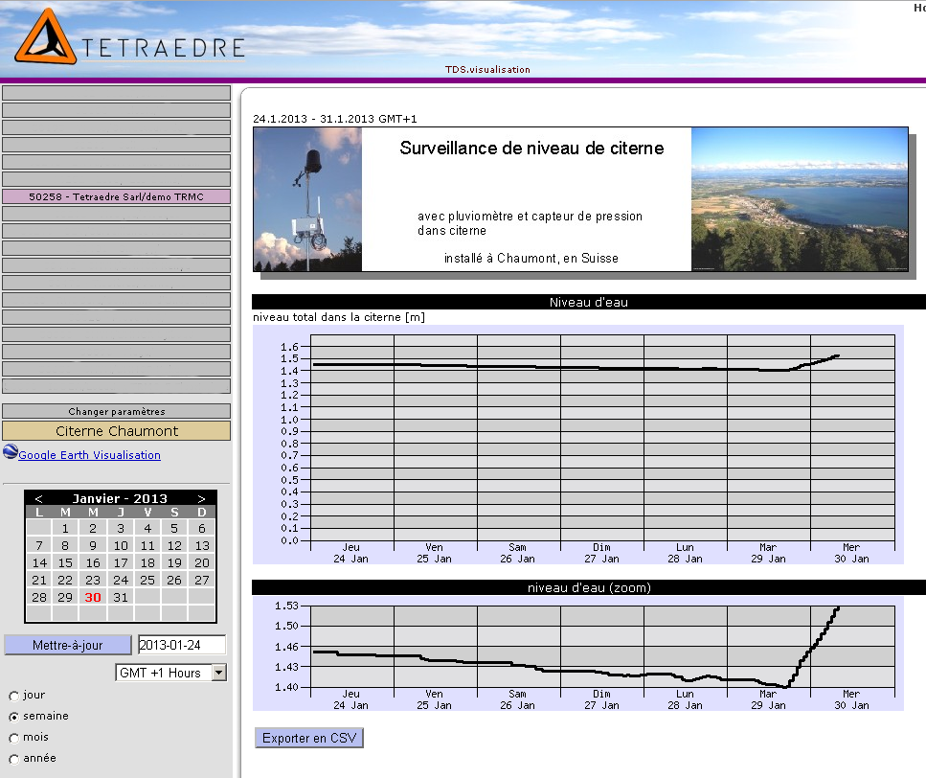Click the 'Changer paramètres' button

coord(116,411)
